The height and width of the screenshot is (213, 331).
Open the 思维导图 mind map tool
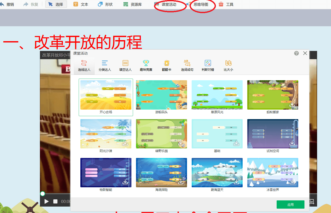coord(197,4)
